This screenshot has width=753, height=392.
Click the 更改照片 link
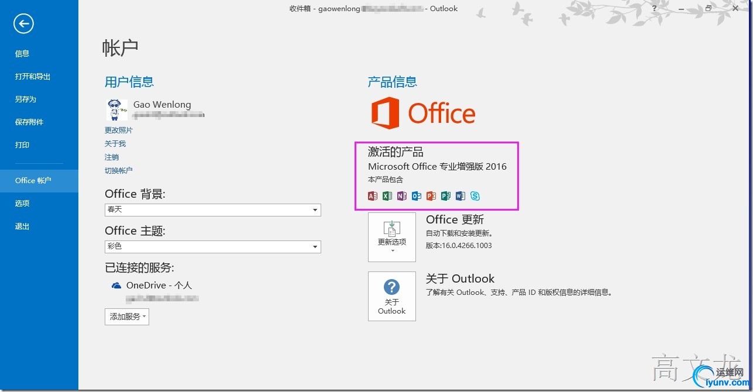pos(119,130)
